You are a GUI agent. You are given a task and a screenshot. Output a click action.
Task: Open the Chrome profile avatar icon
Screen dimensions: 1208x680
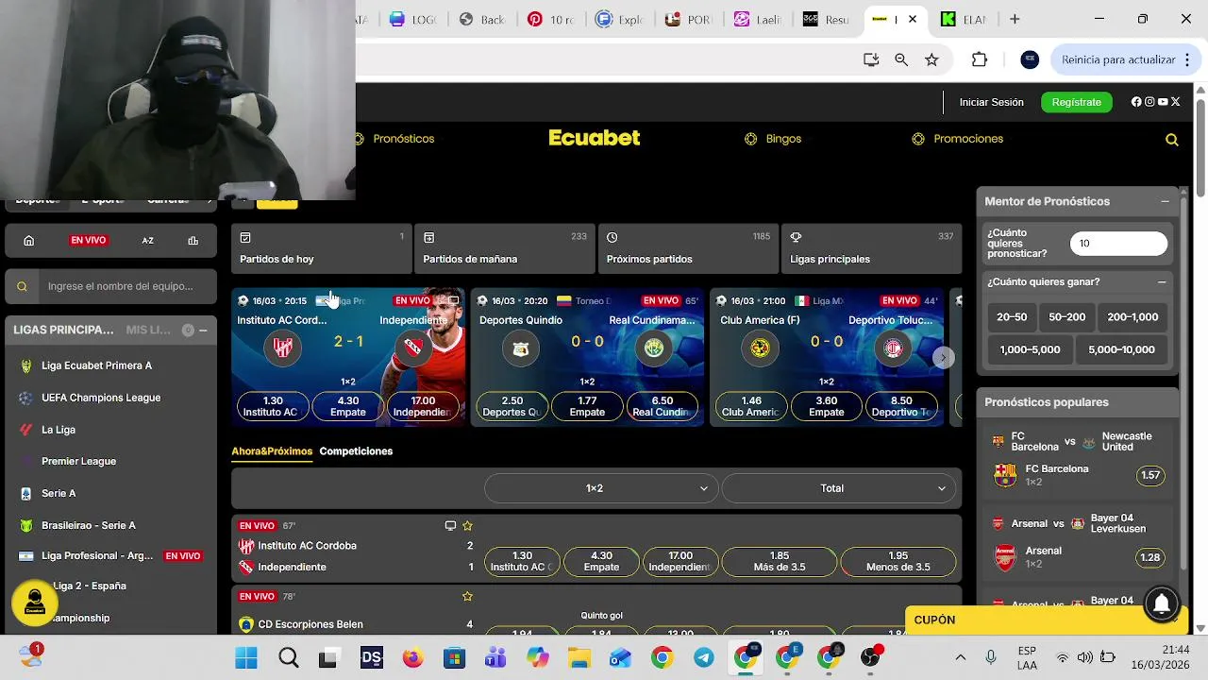(x=1030, y=59)
